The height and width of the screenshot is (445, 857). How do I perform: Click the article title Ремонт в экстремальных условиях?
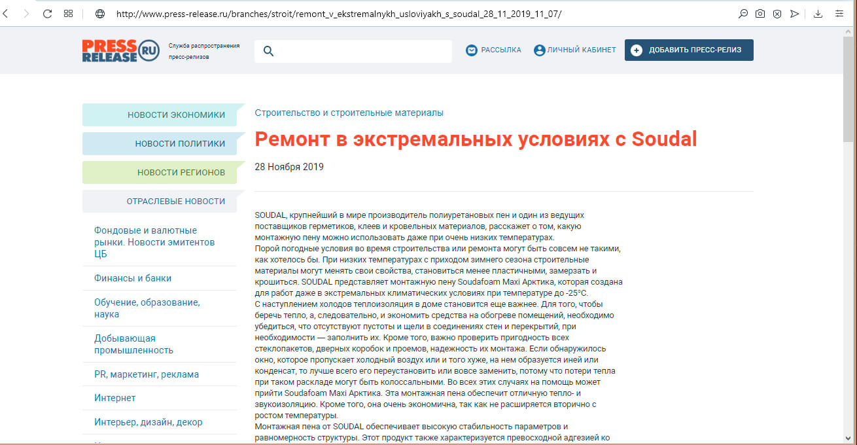click(476, 139)
